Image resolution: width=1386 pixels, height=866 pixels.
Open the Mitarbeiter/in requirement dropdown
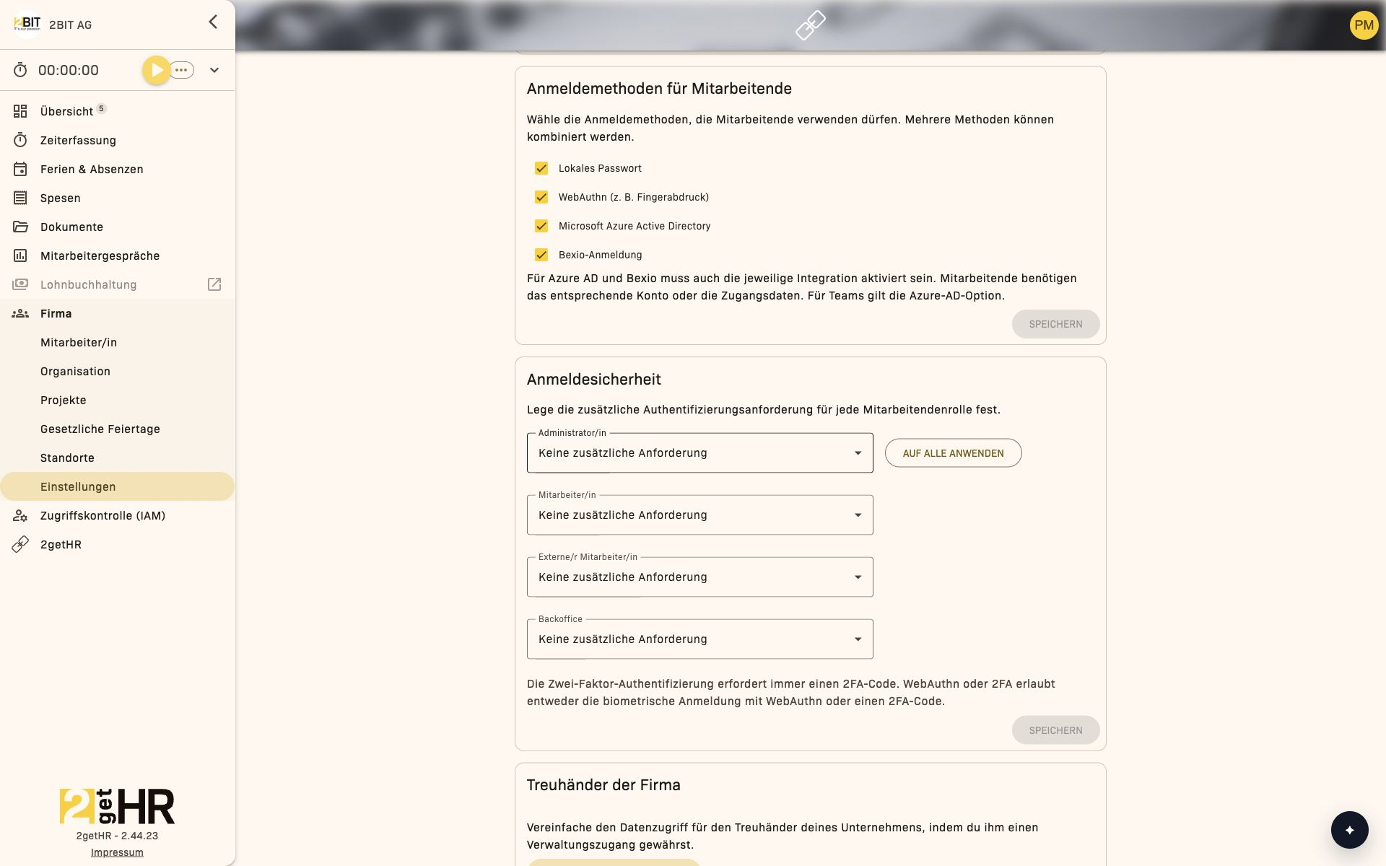click(x=699, y=515)
